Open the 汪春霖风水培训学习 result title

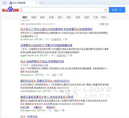[x=46, y=45]
